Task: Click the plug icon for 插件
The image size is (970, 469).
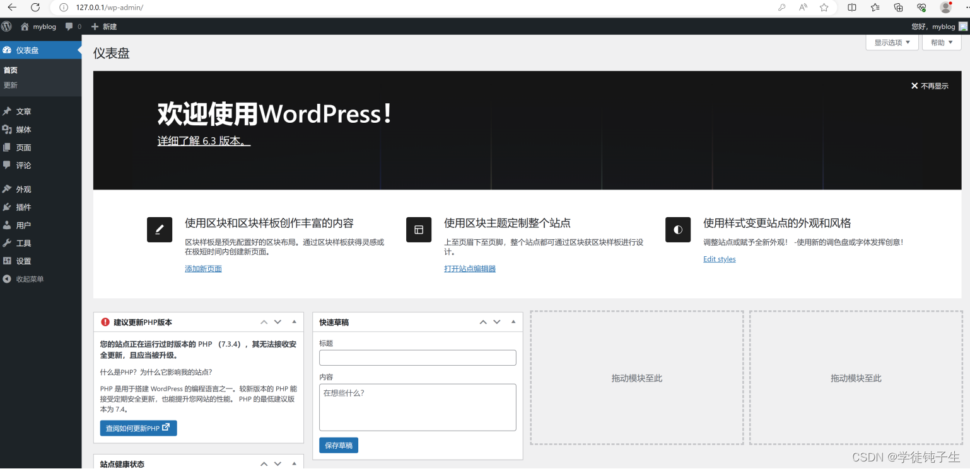Action: tap(7, 207)
